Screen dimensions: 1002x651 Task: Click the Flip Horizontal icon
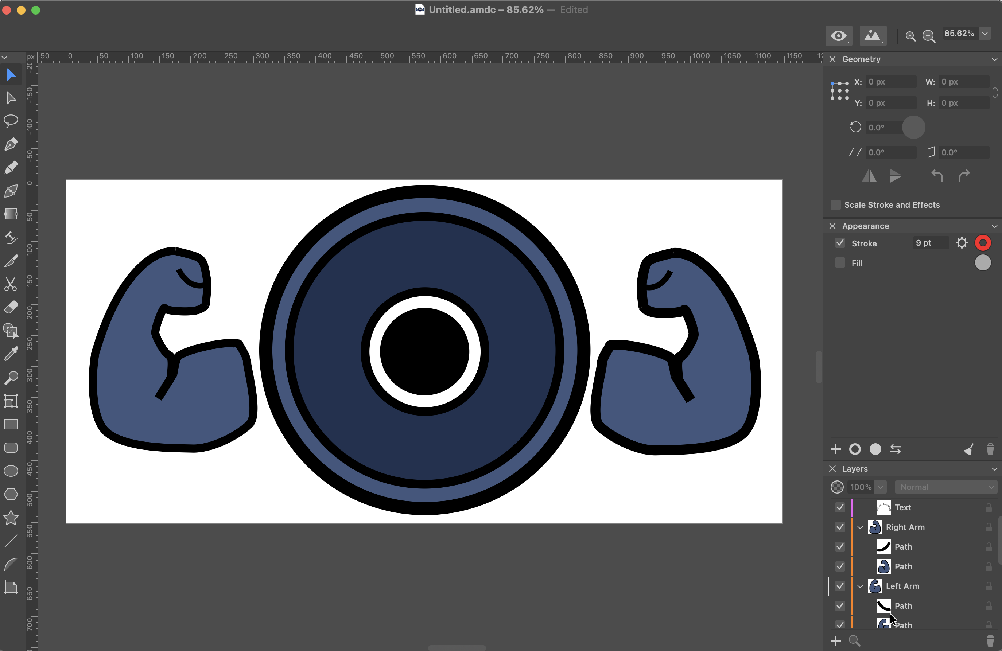(869, 176)
